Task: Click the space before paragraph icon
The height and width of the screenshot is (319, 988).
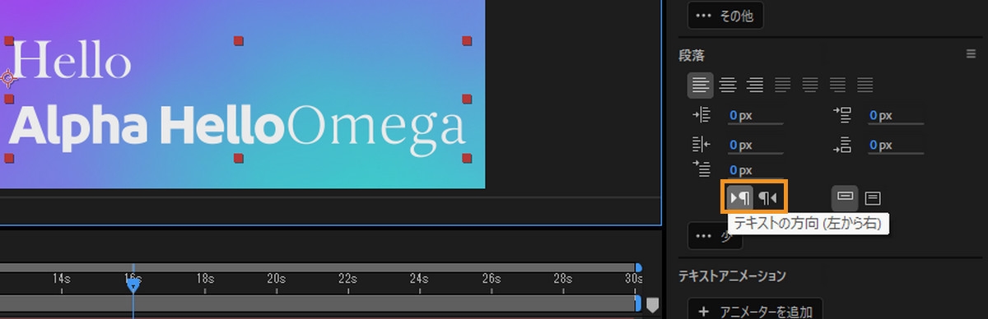Action: pos(841,115)
